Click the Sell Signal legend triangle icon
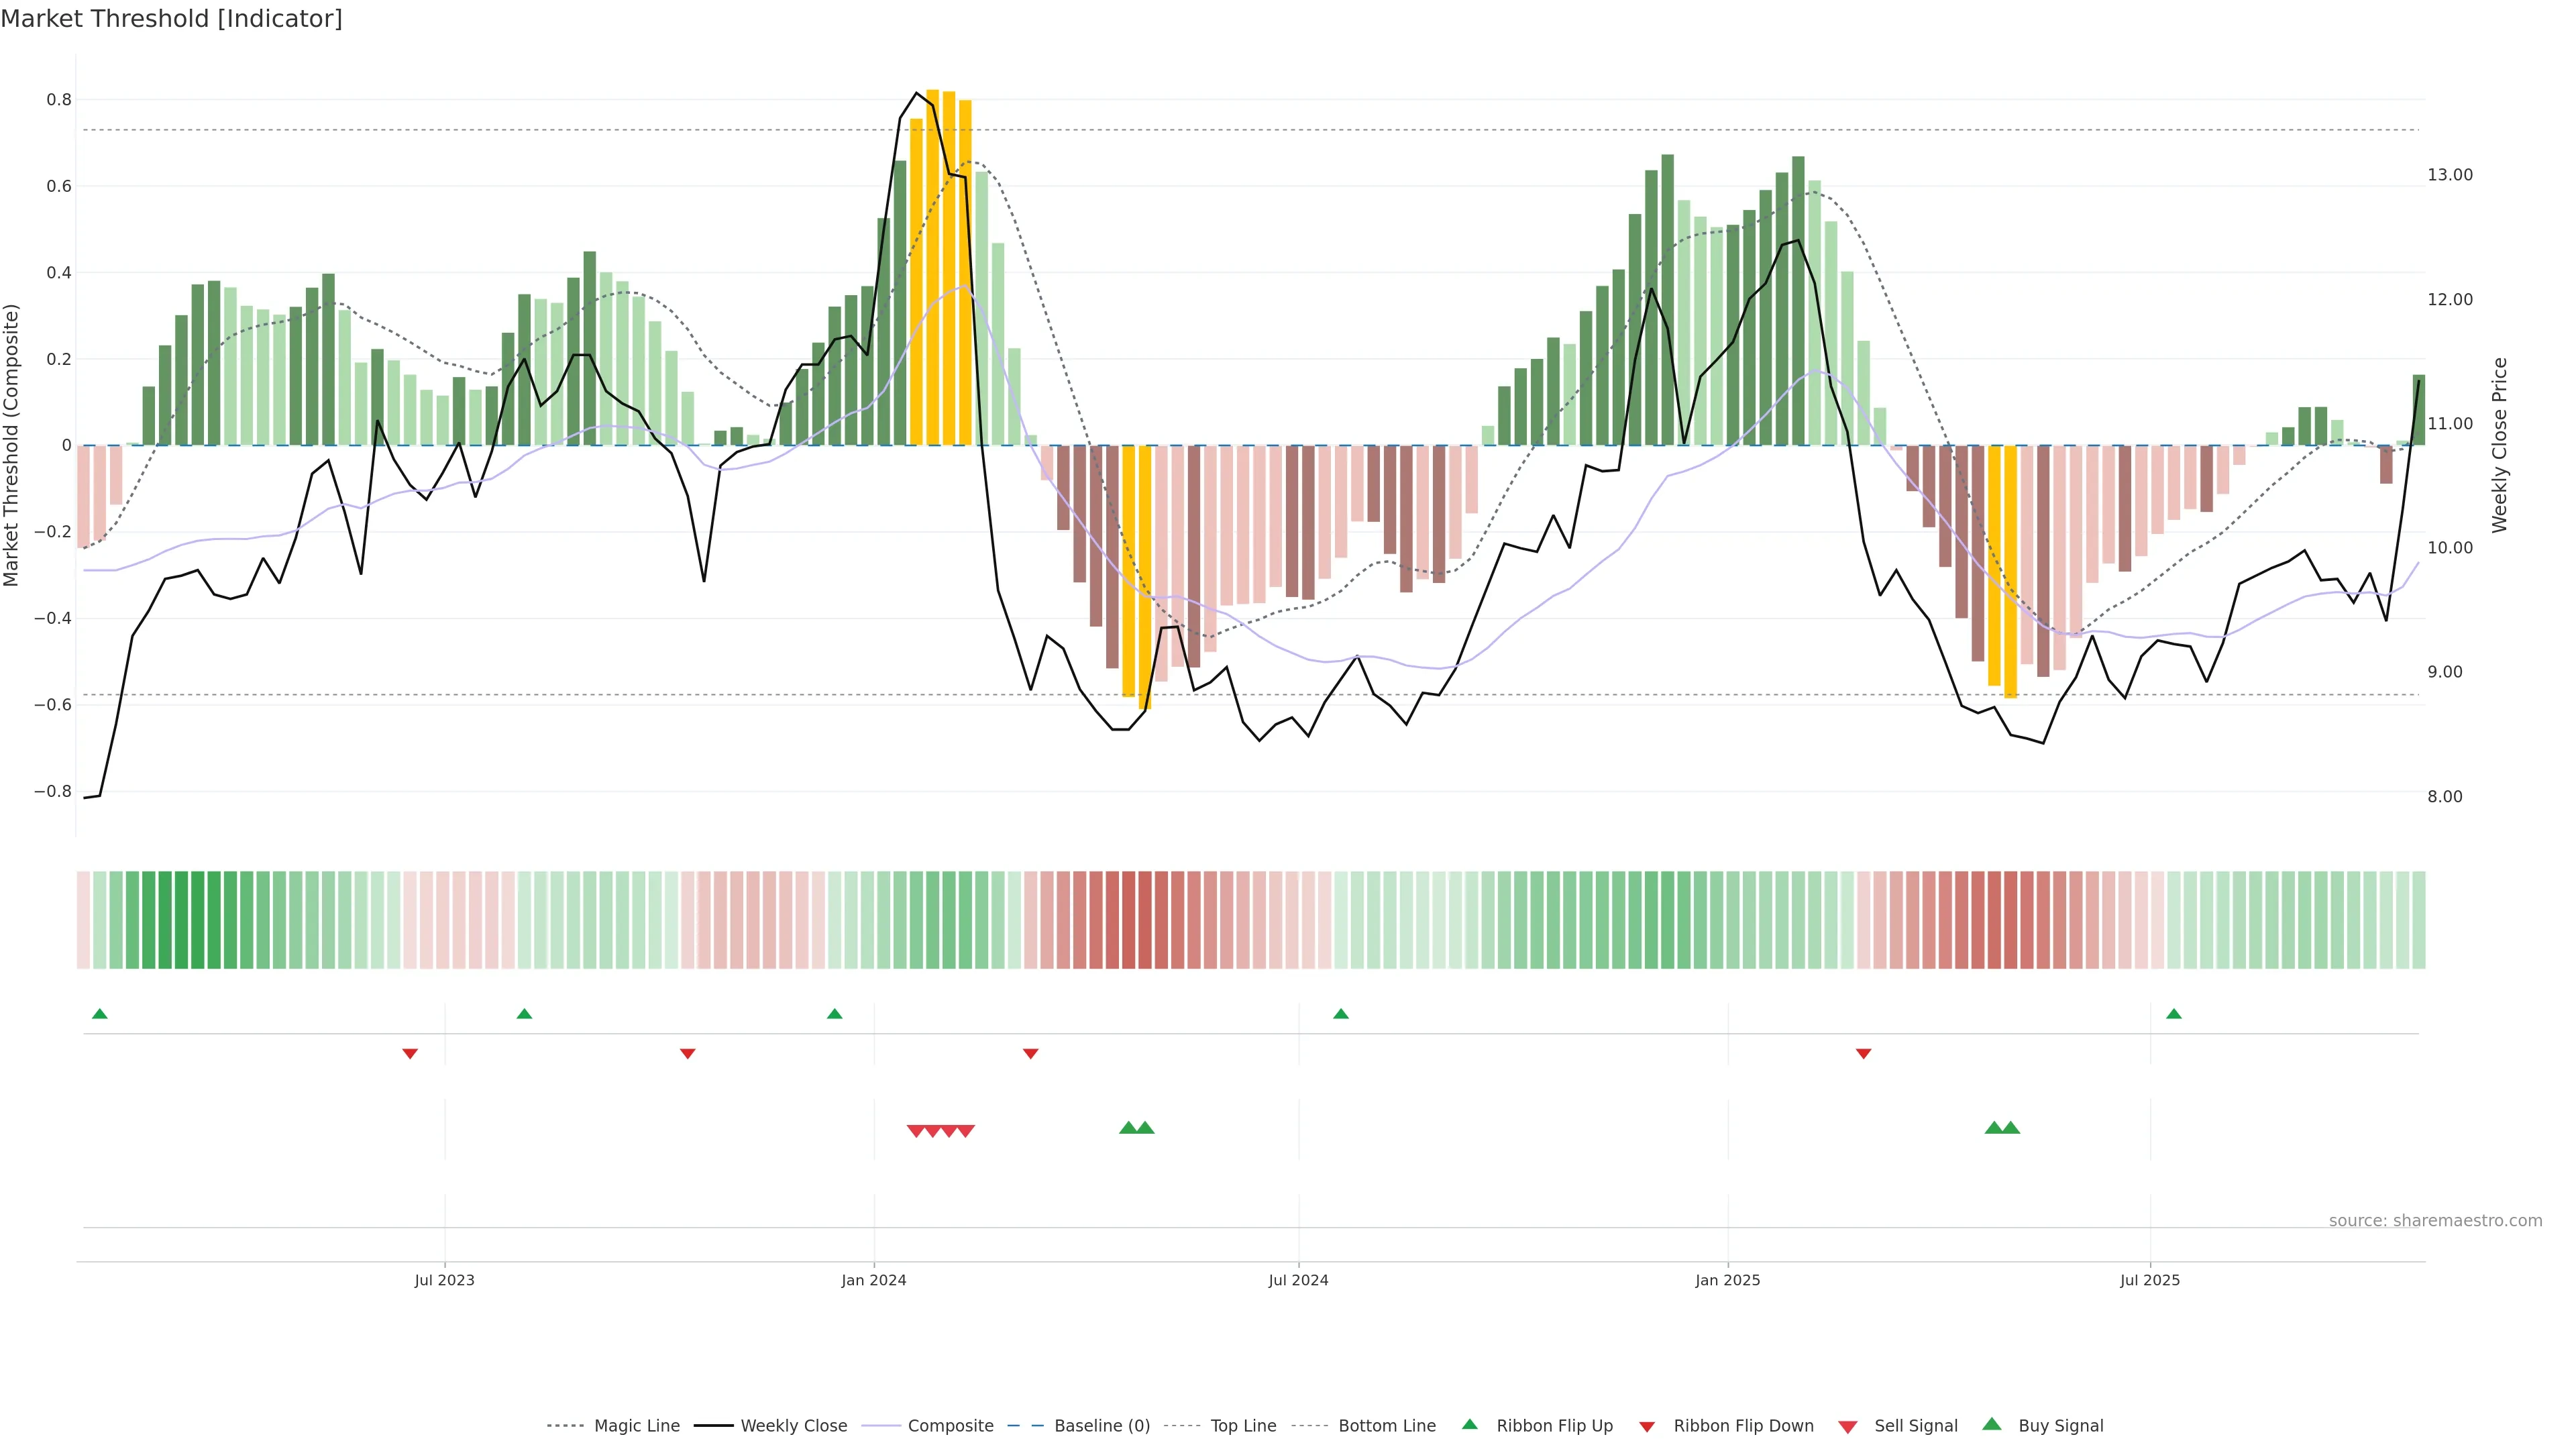2576x1449 pixels. tap(1847, 1427)
